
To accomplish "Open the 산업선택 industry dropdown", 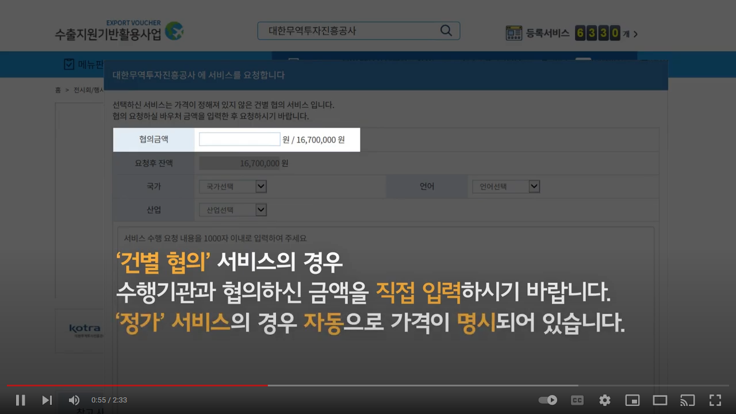I will [233, 210].
